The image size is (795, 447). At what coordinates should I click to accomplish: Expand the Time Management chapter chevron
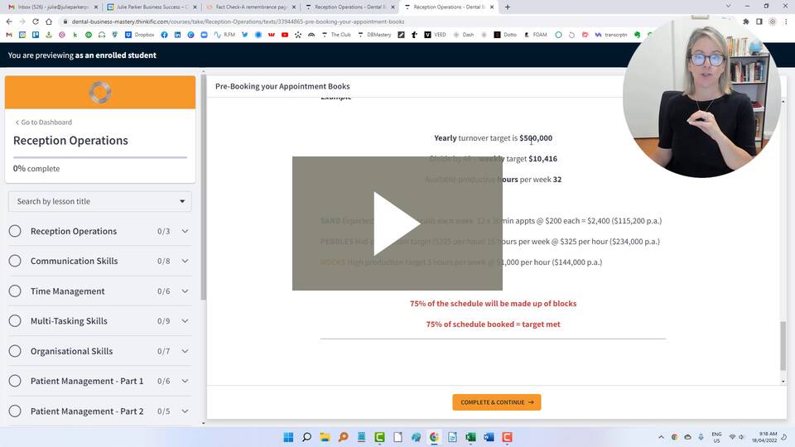185,291
